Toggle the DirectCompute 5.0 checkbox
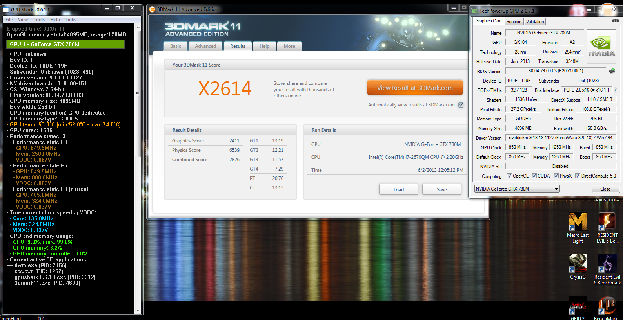Image resolution: width=623 pixels, height=320 pixels. point(578,176)
